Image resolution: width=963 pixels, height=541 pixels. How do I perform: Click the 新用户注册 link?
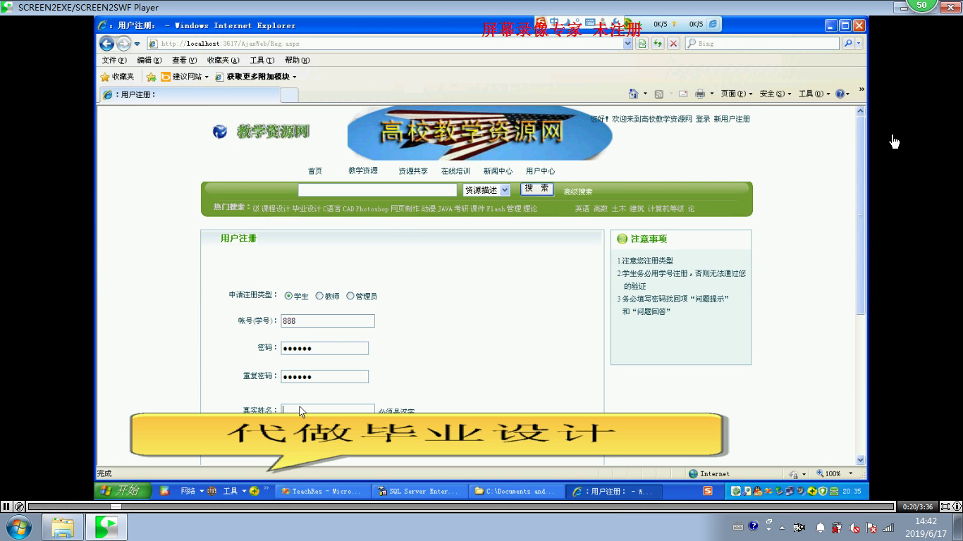click(x=732, y=119)
